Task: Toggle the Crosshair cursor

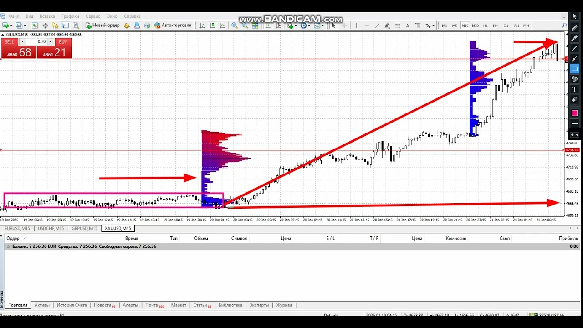Action: pos(343,26)
